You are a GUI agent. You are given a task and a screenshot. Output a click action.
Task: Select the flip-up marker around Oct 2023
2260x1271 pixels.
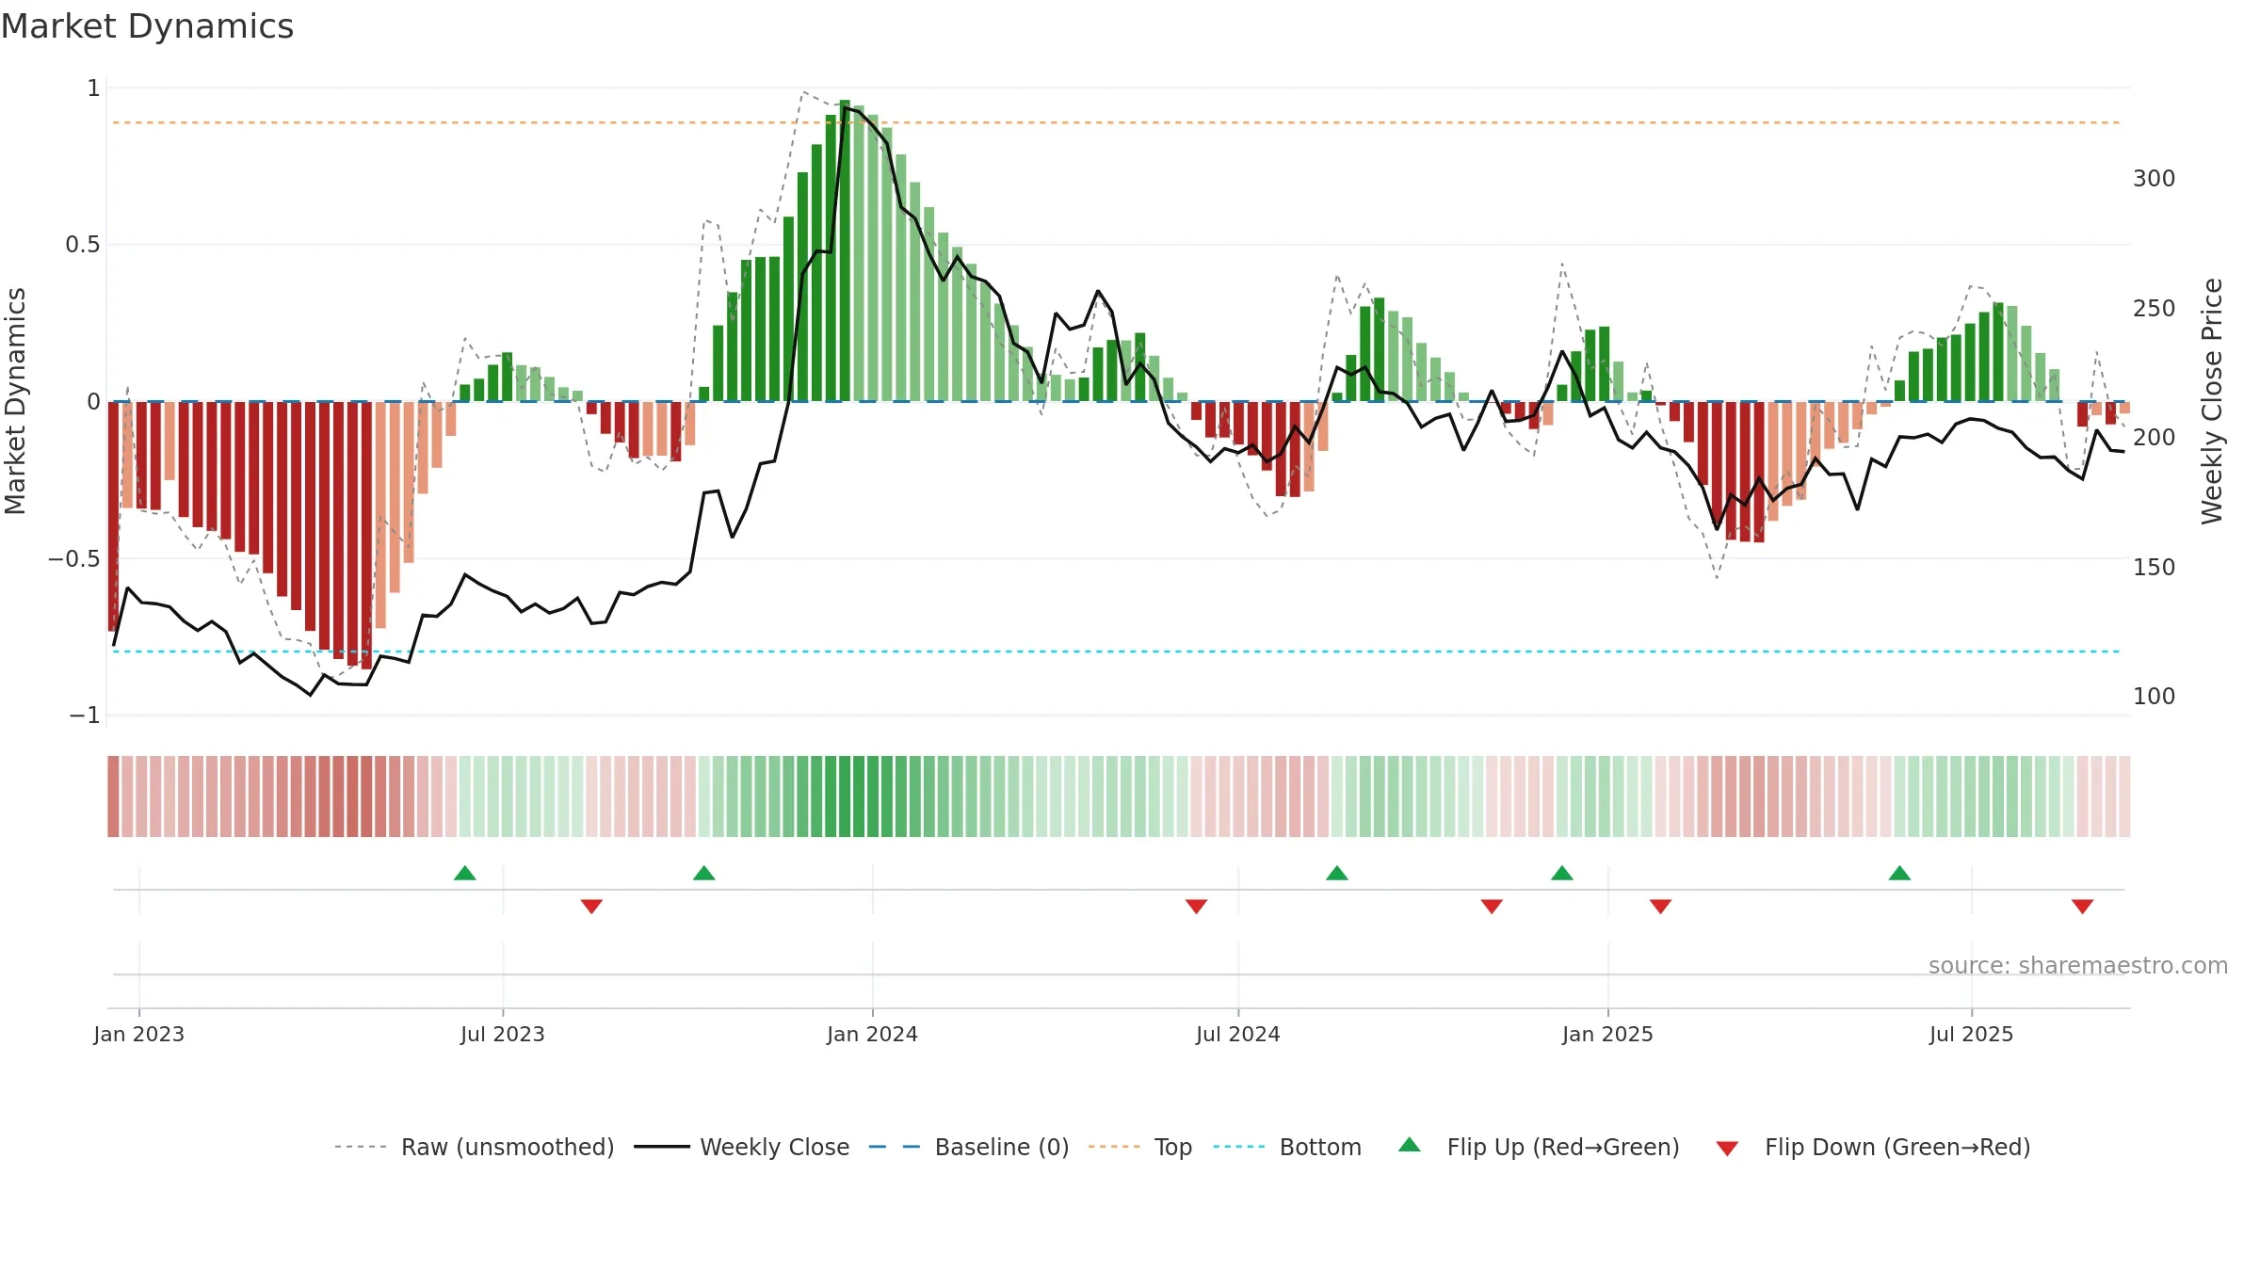[x=704, y=873]
